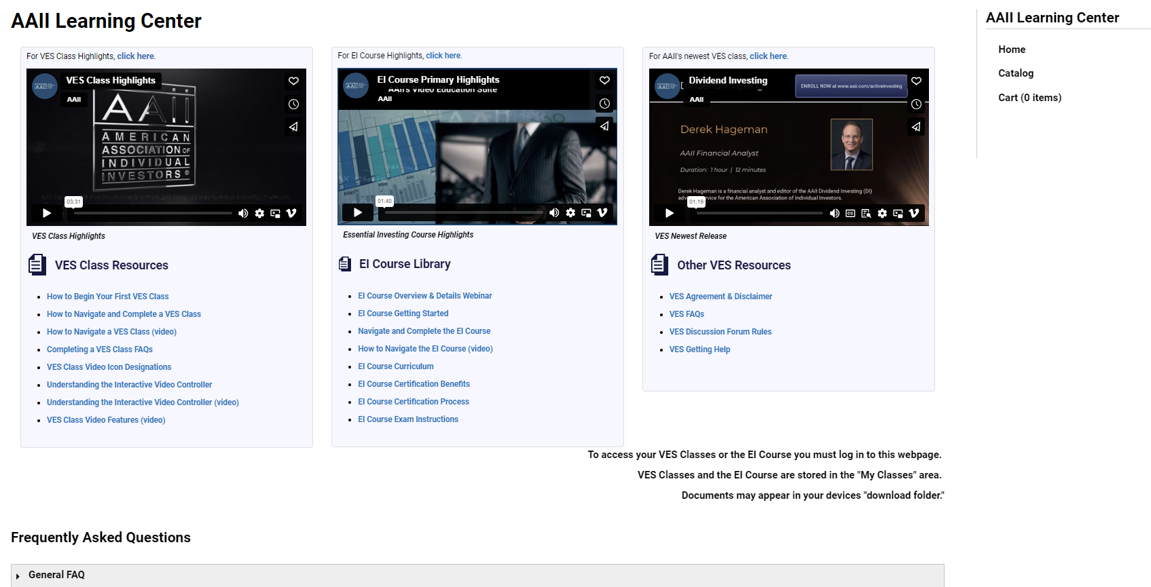Click AAII avatar on VES Class Highlights video
The height and width of the screenshot is (587, 1151).
(45, 86)
